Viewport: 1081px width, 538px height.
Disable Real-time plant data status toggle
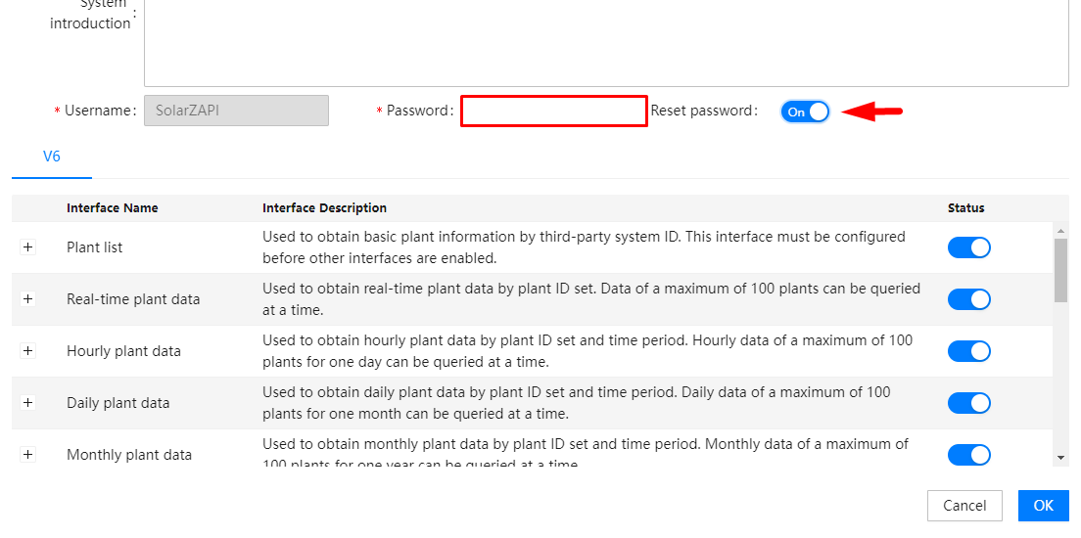point(968,299)
